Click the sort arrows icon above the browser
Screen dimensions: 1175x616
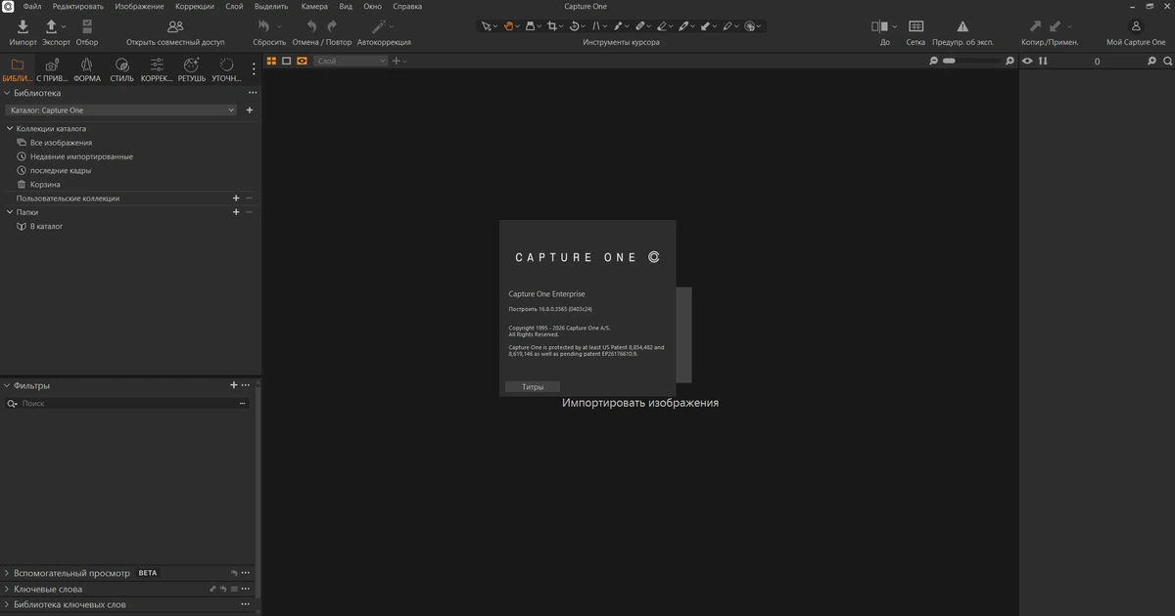[1043, 61]
